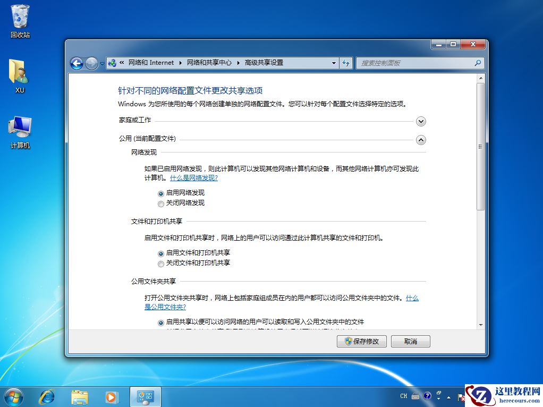Viewport: 543px width, 407px height.
Task: Open Windows Explorer from the taskbar
Action: [79, 396]
